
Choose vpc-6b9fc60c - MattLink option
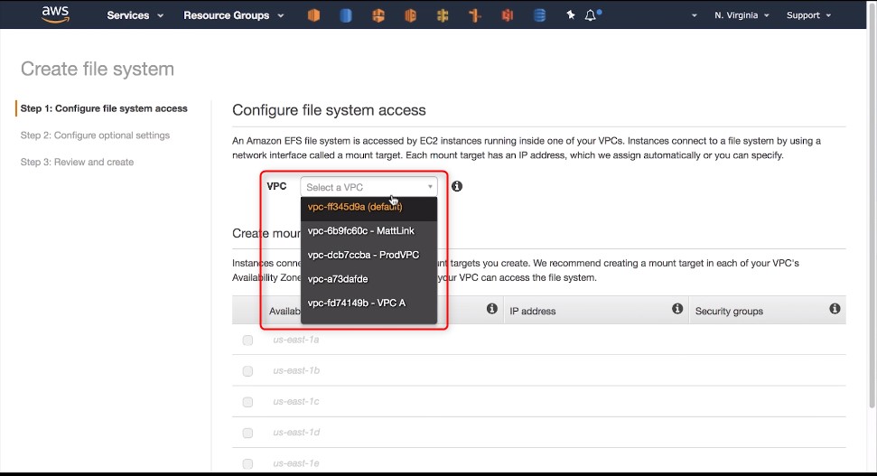(369, 230)
